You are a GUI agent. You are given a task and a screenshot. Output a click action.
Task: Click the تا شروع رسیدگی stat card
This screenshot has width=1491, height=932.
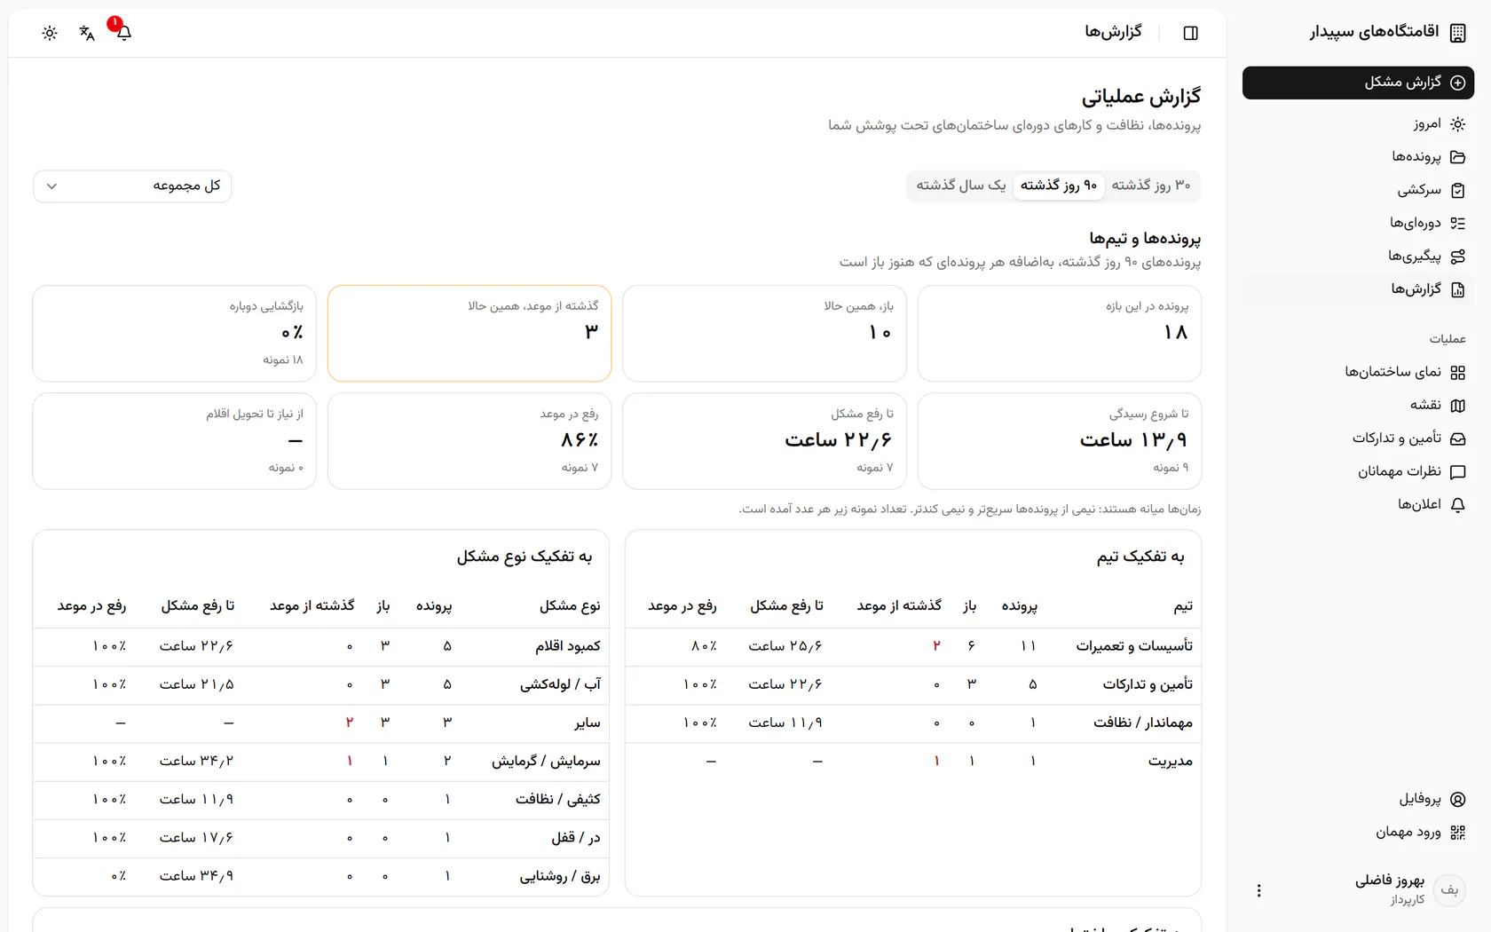point(1060,441)
